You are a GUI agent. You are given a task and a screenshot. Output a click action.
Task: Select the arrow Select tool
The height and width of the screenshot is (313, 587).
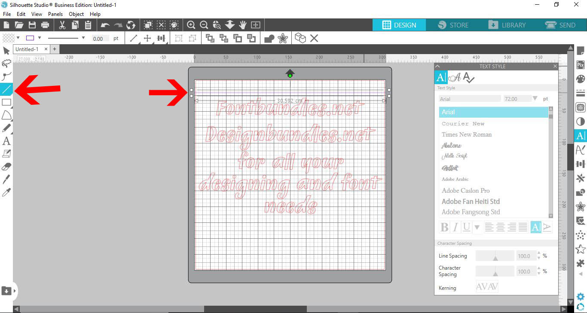6,51
